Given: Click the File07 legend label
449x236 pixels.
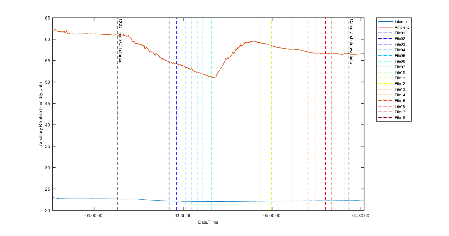Looking at the screenshot, I should [x=400, y=67].
